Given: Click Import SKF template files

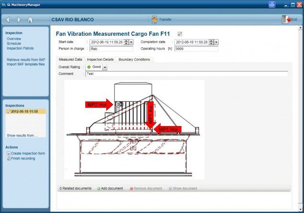Looking at the screenshot, I should pos(26,64).
